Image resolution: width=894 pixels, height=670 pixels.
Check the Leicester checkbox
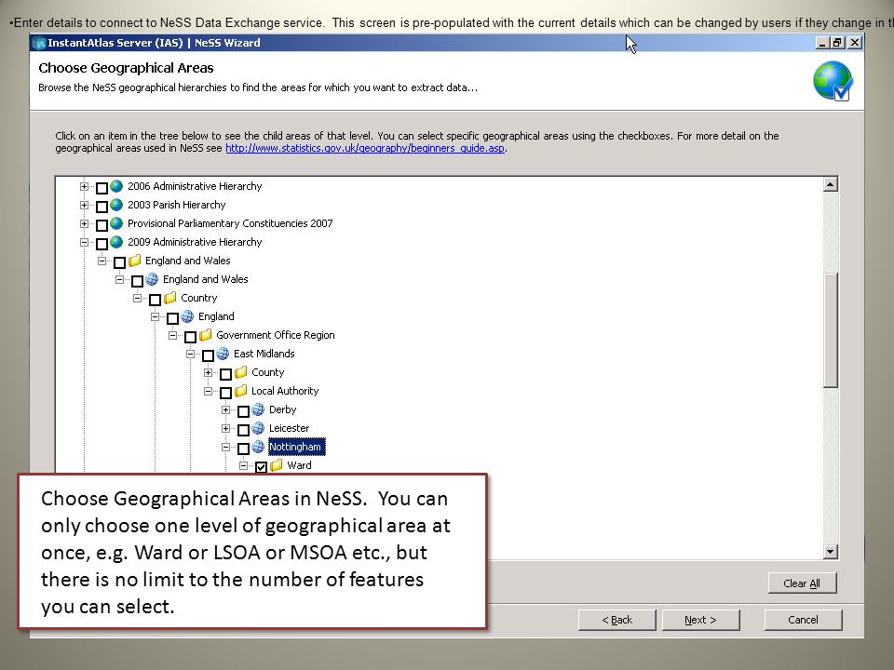click(x=243, y=430)
